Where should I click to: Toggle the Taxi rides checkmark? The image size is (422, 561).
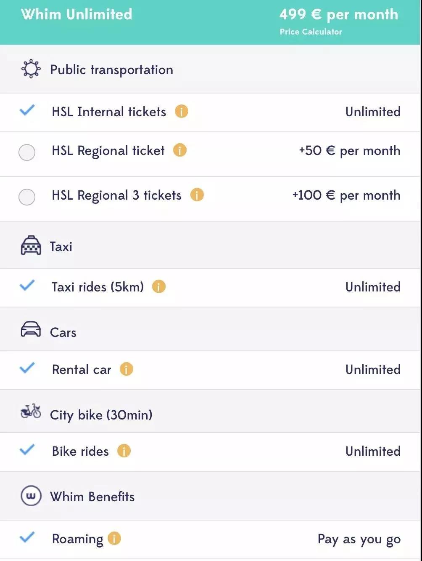(x=27, y=286)
